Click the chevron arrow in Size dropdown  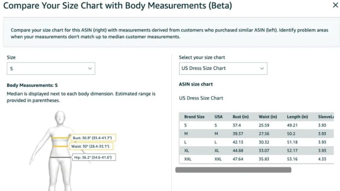(x=90, y=68)
